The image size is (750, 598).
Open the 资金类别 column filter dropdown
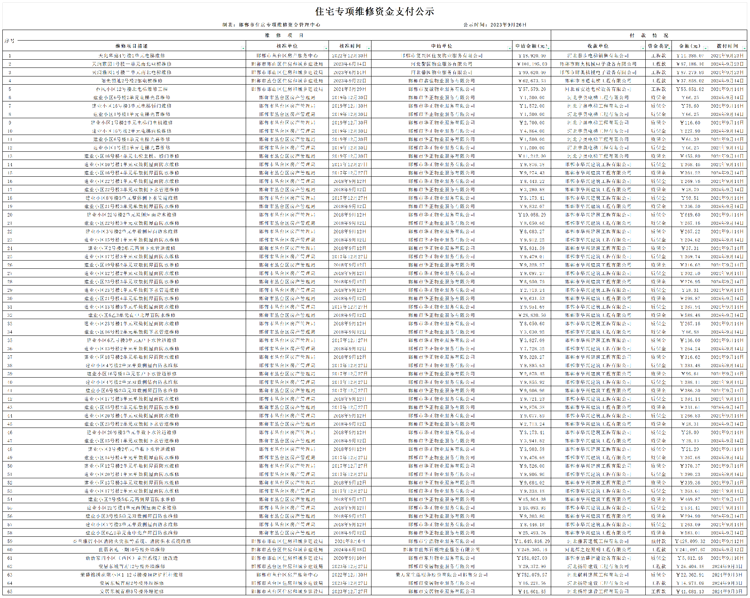point(669,48)
